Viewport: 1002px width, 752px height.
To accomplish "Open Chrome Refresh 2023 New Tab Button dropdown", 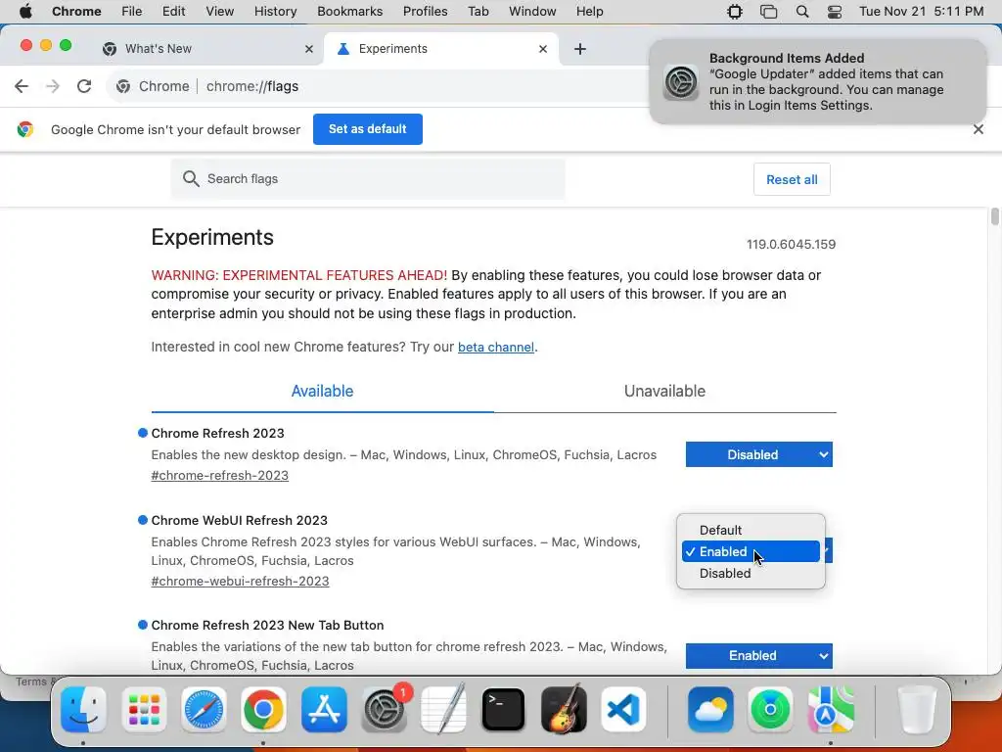I will coord(758,655).
